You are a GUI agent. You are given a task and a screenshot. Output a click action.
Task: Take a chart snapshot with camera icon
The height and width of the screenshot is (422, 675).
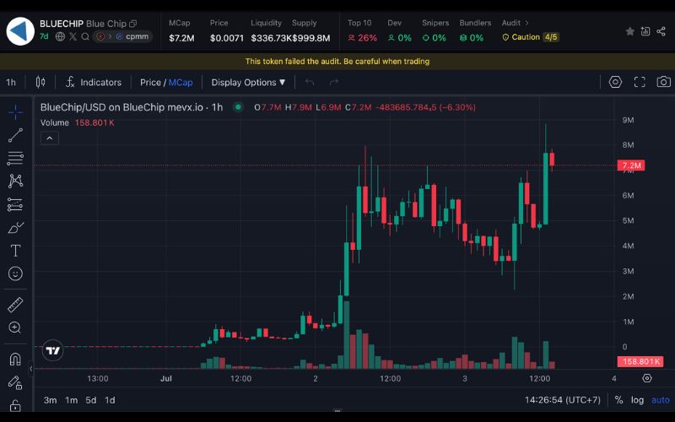pos(663,82)
